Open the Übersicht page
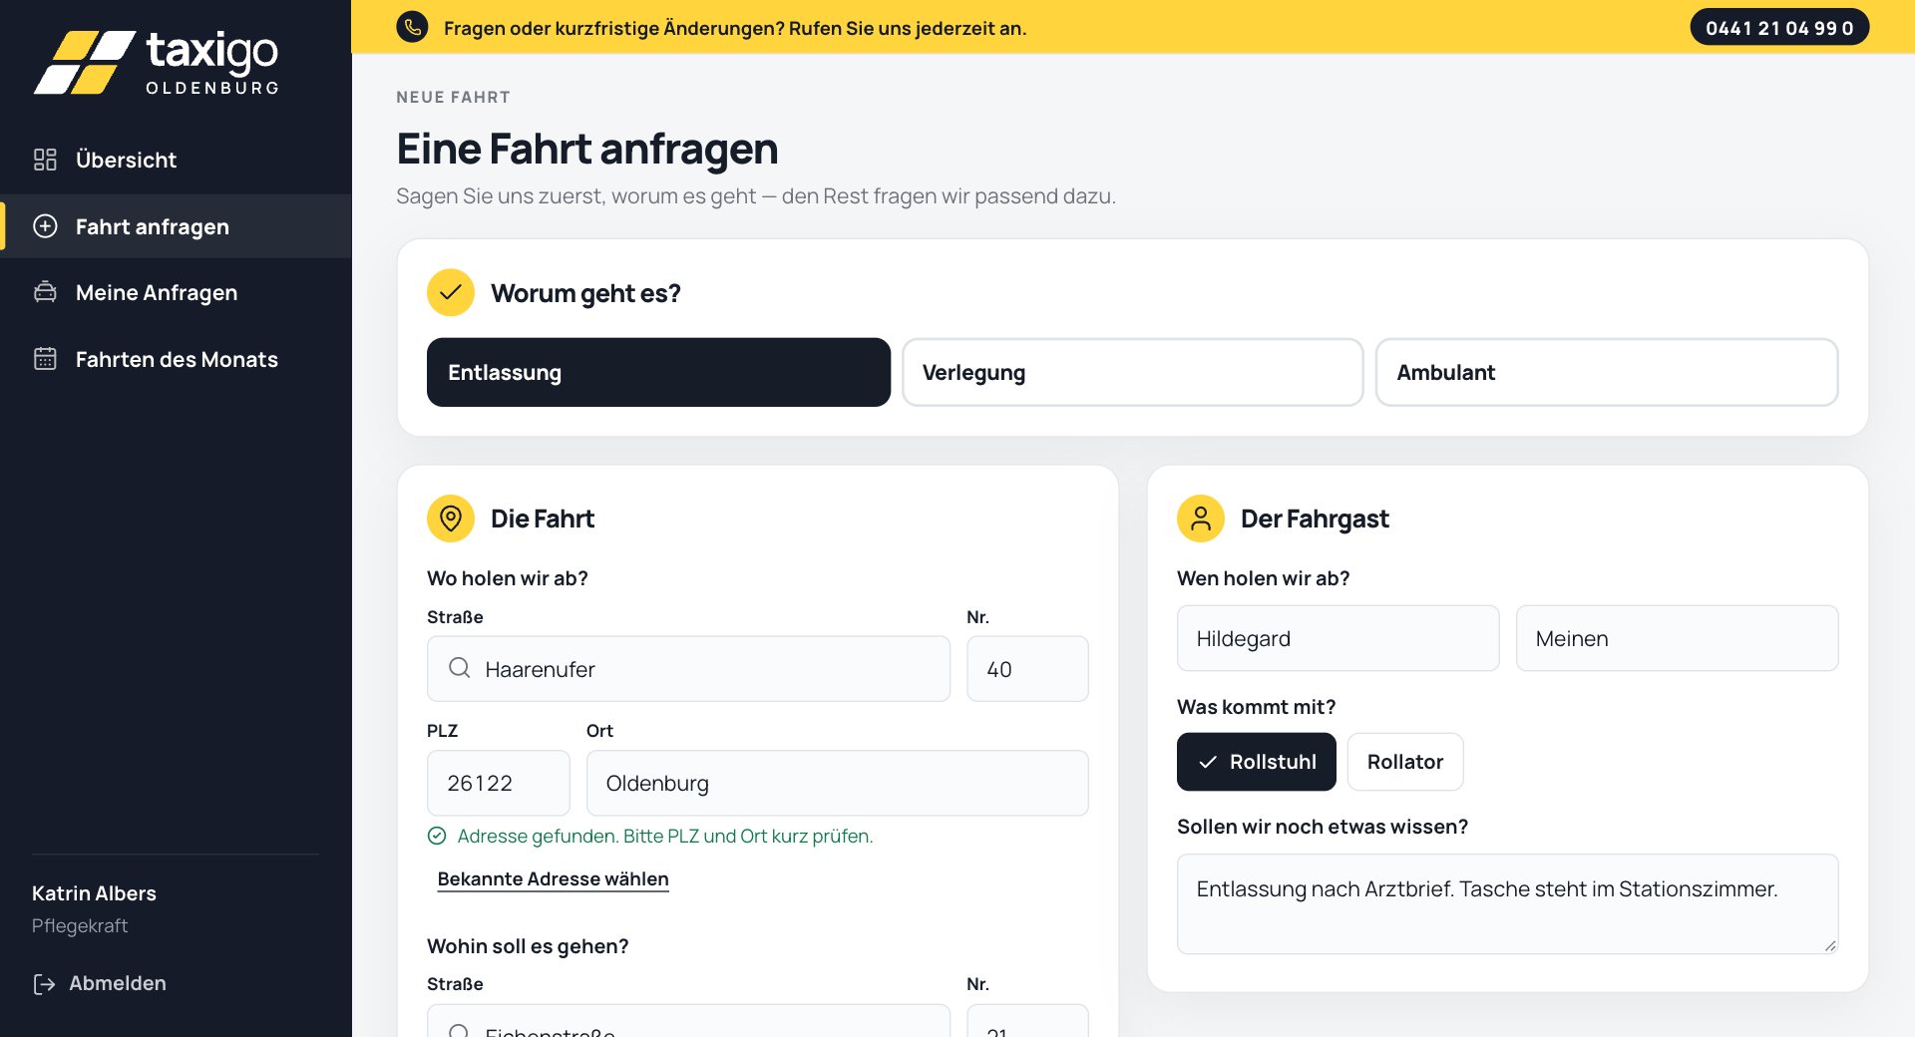The width and height of the screenshot is (1915, 1037). point(176,160)
